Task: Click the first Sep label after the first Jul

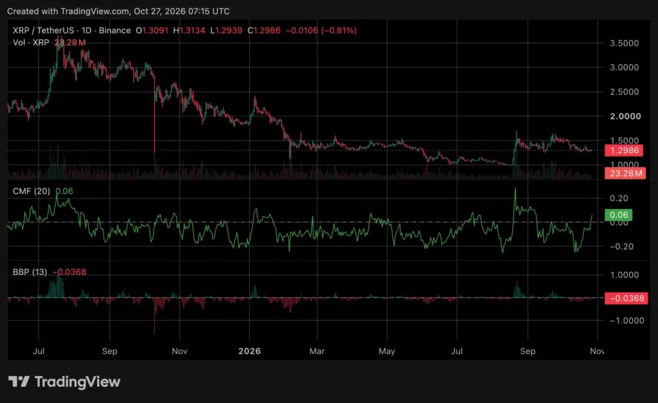Action: (109, 351)
